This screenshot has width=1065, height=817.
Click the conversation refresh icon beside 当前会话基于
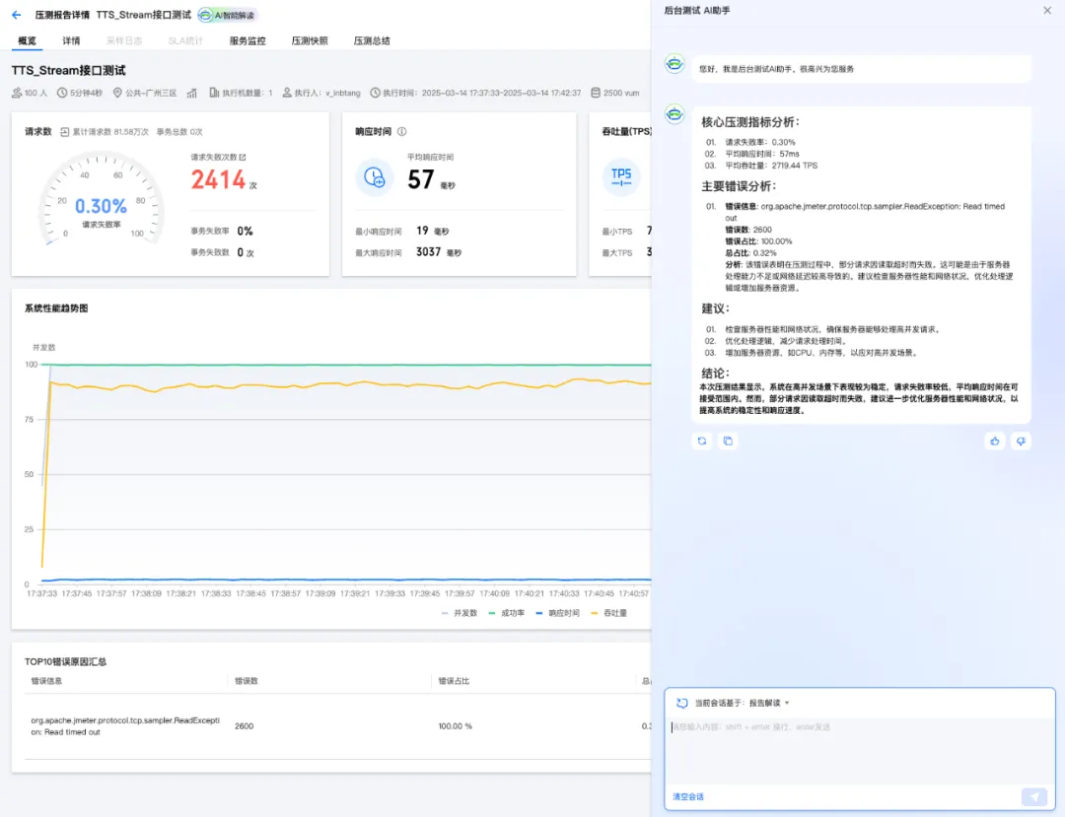pyautogui.click(x=682, y=703)
